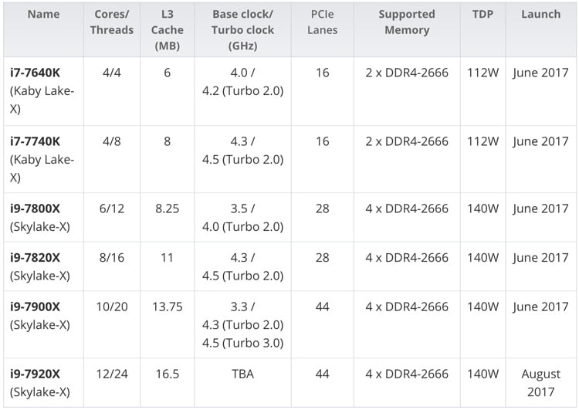The image size is (579, 410).
Task: Select the Supported Memory column header
Action: tap(407, 22)
